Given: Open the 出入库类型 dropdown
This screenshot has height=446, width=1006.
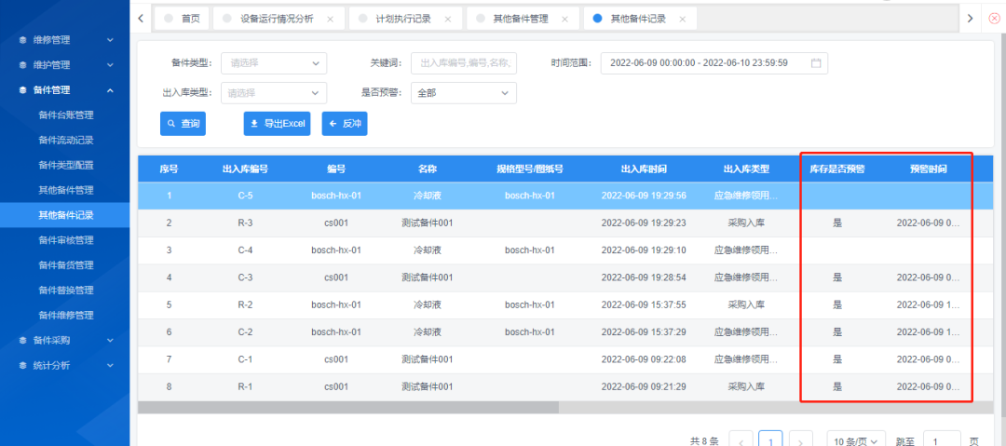Looking at the screenshot, I should (274, 92).
